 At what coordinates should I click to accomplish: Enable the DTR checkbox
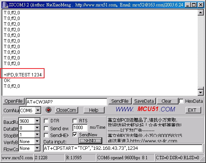click(46, 121)
